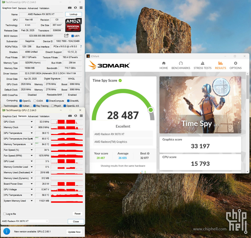Switch to Validation tab in Sensors window
Screen dimensions: 251x238
tap(45, 116)
